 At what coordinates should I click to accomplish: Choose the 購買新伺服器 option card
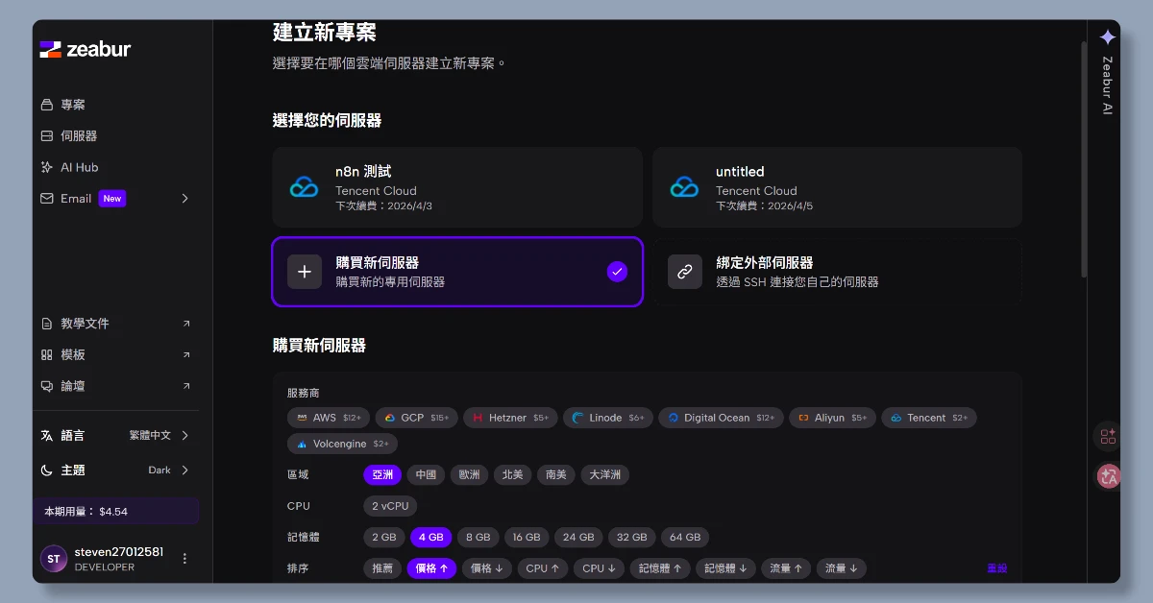pos(457,272)
